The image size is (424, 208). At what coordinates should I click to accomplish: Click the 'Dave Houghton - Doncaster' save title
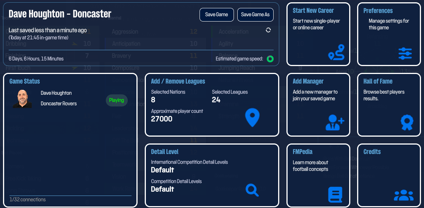pos(60,14)
